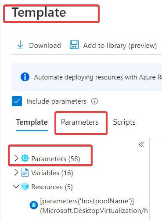Expand the Parameters (58) node
The width and height of the screenshot is (162, 220).
click(16, 158)
